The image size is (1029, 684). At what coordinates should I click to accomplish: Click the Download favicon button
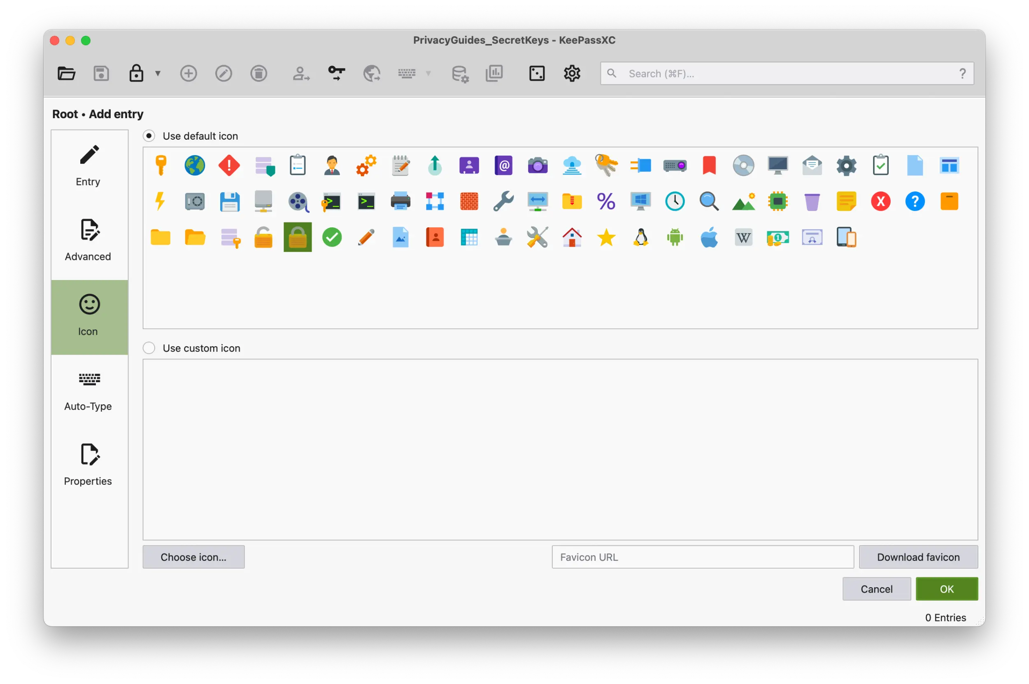[918, 557]
